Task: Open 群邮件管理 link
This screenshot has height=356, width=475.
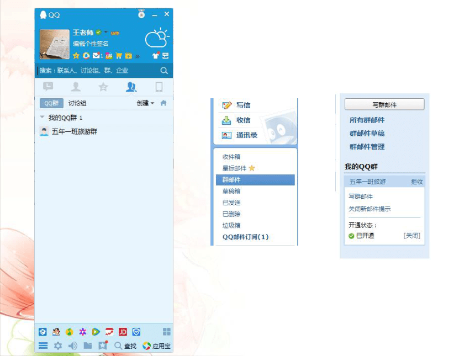Action: point(367,147)
